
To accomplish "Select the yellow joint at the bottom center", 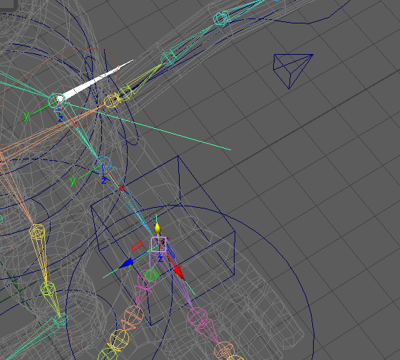I will pos(119,339).
